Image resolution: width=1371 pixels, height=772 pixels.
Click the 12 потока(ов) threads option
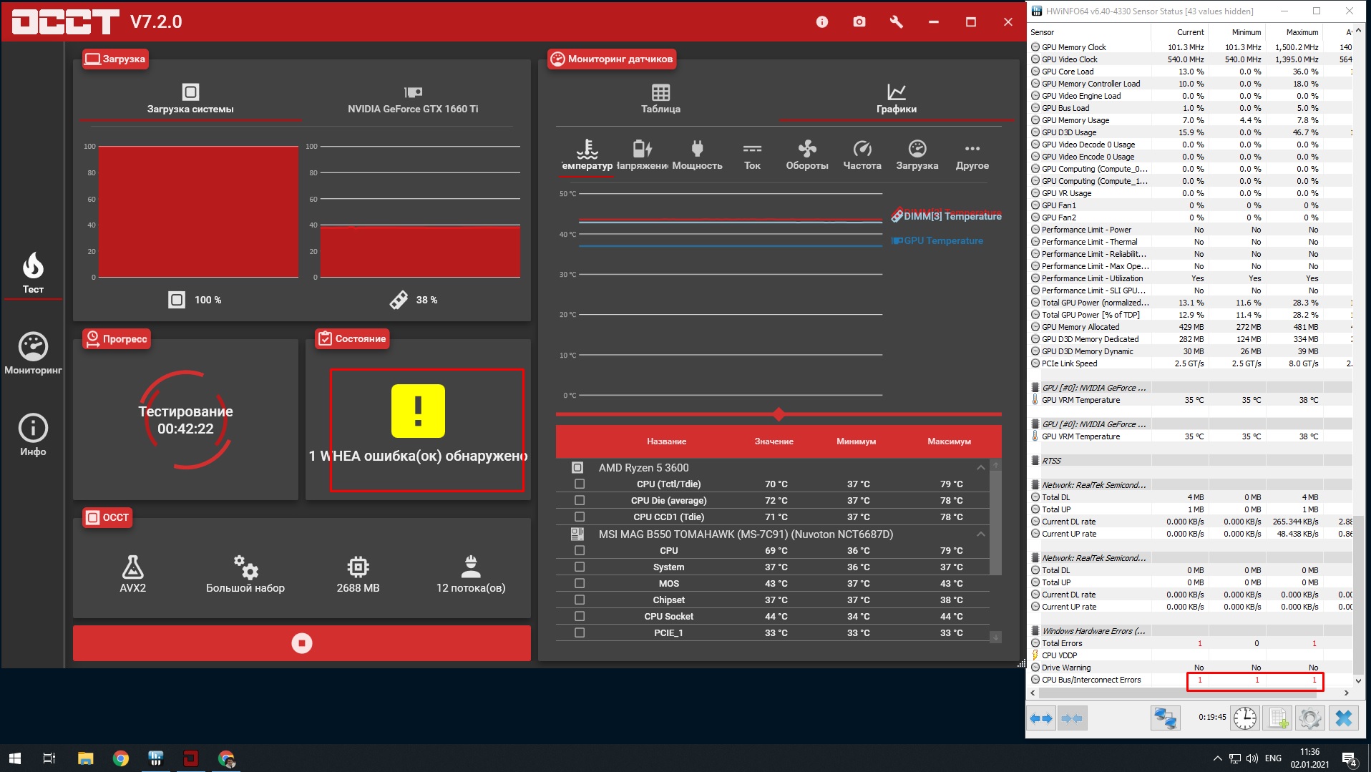471,574
